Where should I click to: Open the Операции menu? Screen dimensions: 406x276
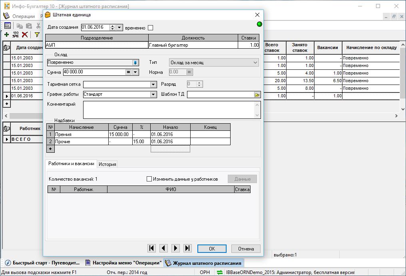[24, 16]
